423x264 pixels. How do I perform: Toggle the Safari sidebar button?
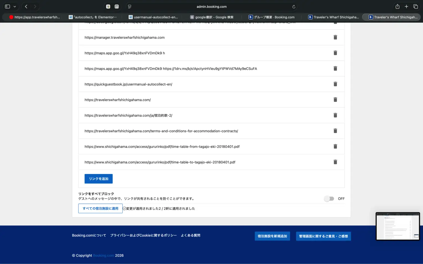(7, 7)
